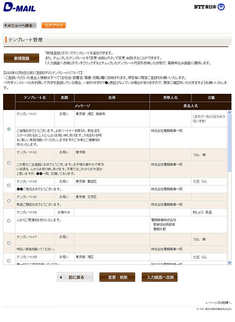Click the テンプレート01 name cell
This screenshot has width=235, height=322.
35,119
